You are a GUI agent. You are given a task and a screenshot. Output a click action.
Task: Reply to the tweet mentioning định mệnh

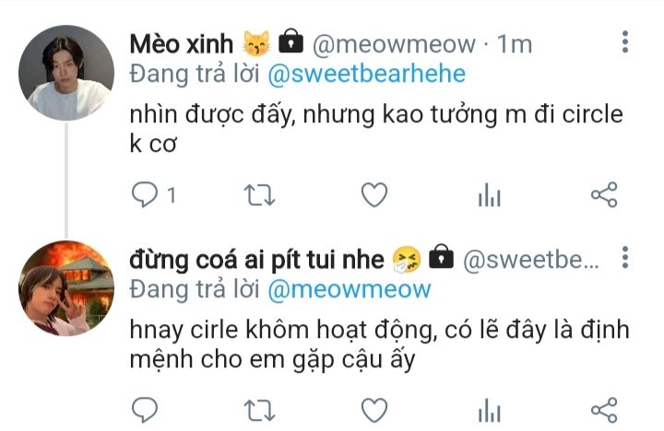coord(145,410)
